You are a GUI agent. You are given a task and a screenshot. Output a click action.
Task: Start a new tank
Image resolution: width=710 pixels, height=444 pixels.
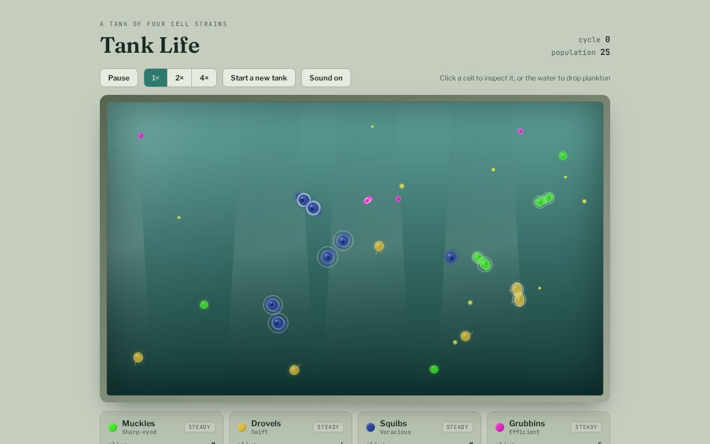pyautogui.click(x=259, y=78)
